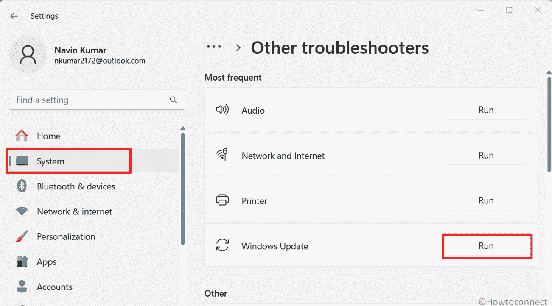Click the Most frequent section label
Screen dimensions: 552x306
[233, 77]
